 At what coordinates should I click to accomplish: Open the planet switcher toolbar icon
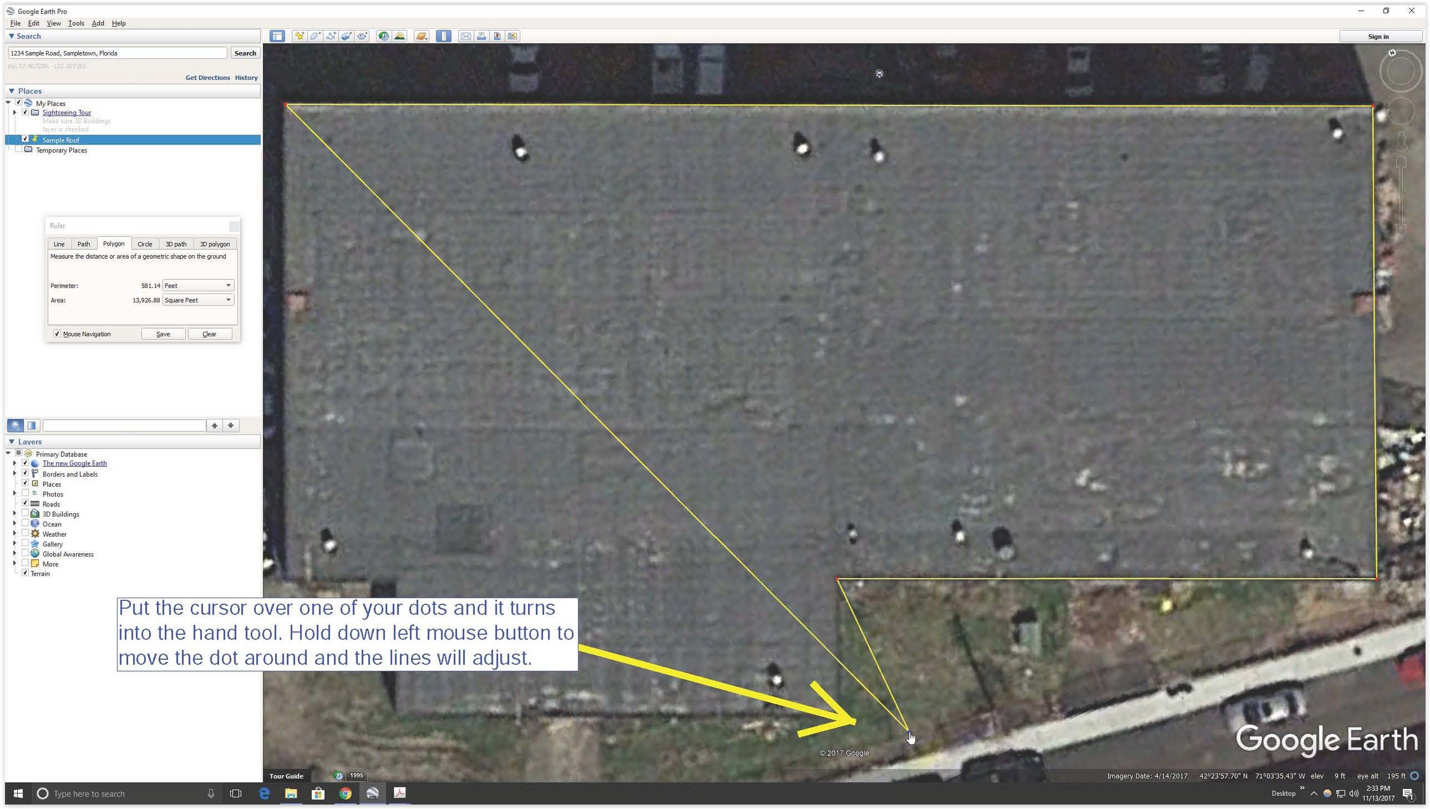[422, 36]
